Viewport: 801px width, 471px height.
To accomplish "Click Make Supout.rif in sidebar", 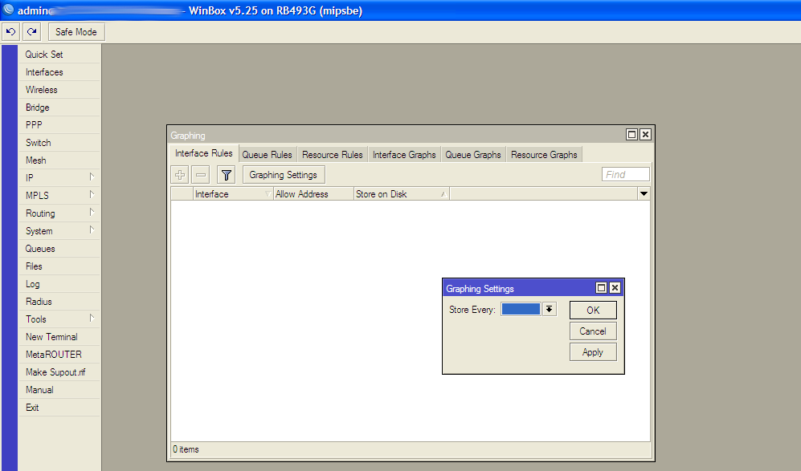I will (x=59, y=372).
